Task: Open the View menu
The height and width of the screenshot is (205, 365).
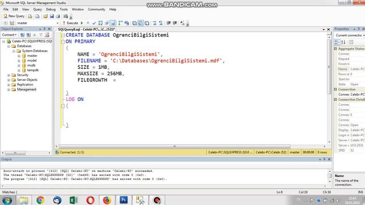Action: (26, 9)
